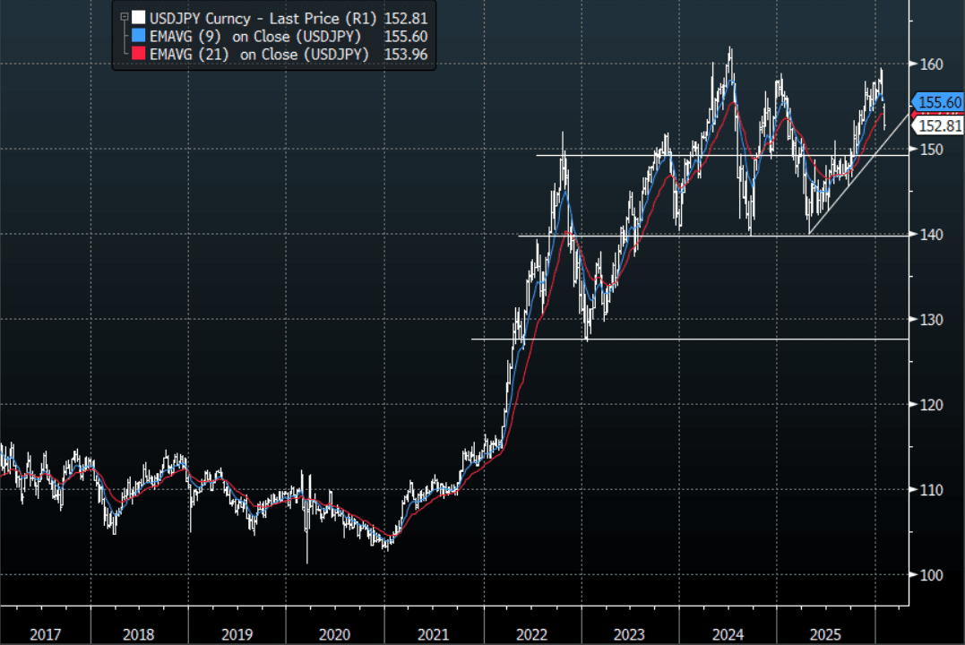Click the 150 level label on price axis
The width and height of the screenshot is (965, 645).
pos(931,150)
